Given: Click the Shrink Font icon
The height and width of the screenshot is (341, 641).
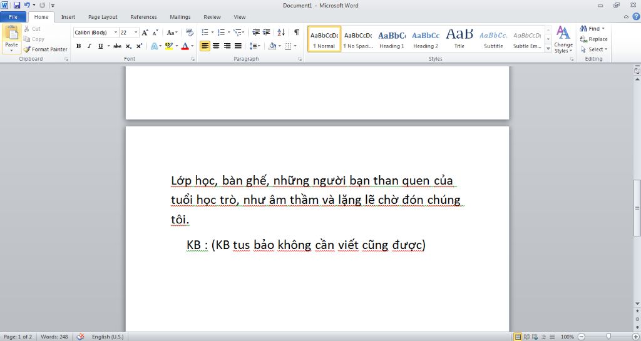Looking at the screenshot, I should click(x=155, y=33).
